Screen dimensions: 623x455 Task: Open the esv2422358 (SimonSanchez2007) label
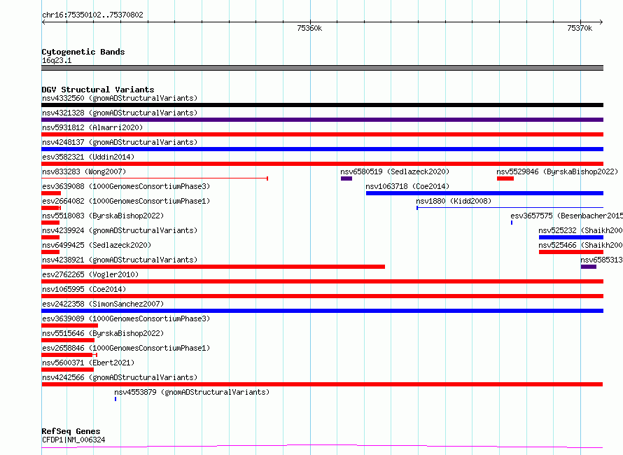coord(103,304)
